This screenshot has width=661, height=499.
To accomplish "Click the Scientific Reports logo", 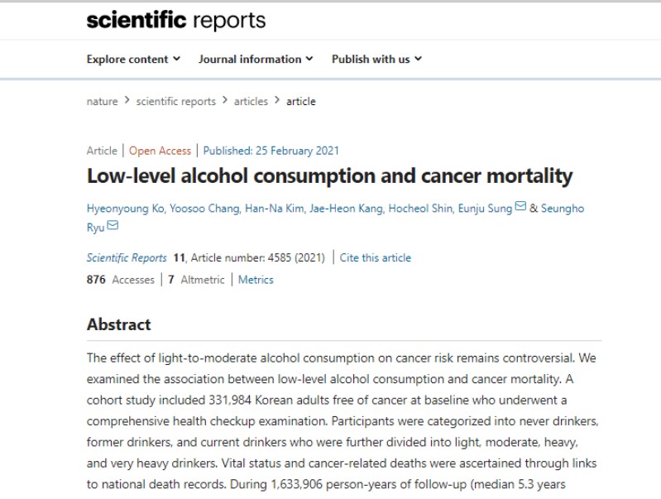I will coord(176,21).
